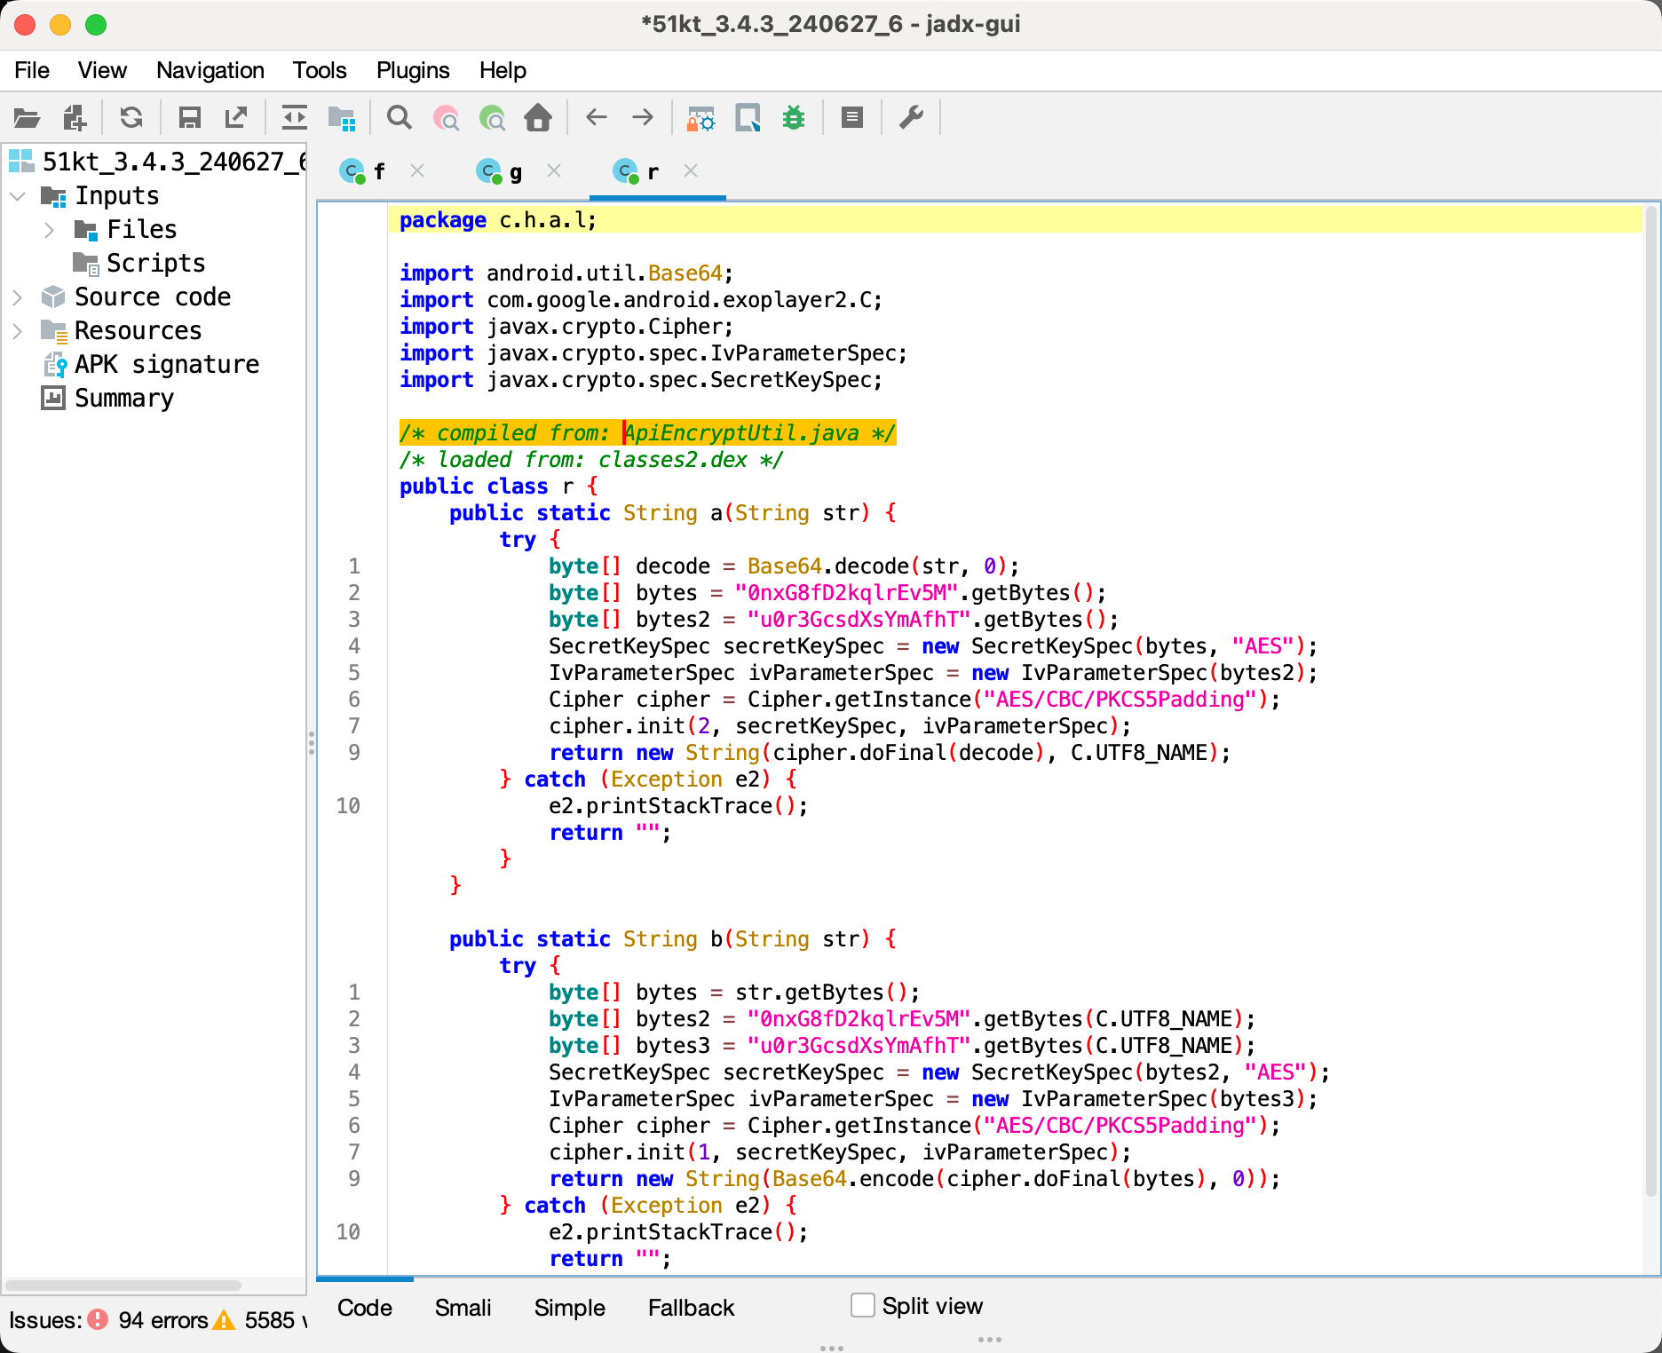Click "import javax.crypto.Cipher" line
1662x1353 pixels.
[x=566, y=326]
